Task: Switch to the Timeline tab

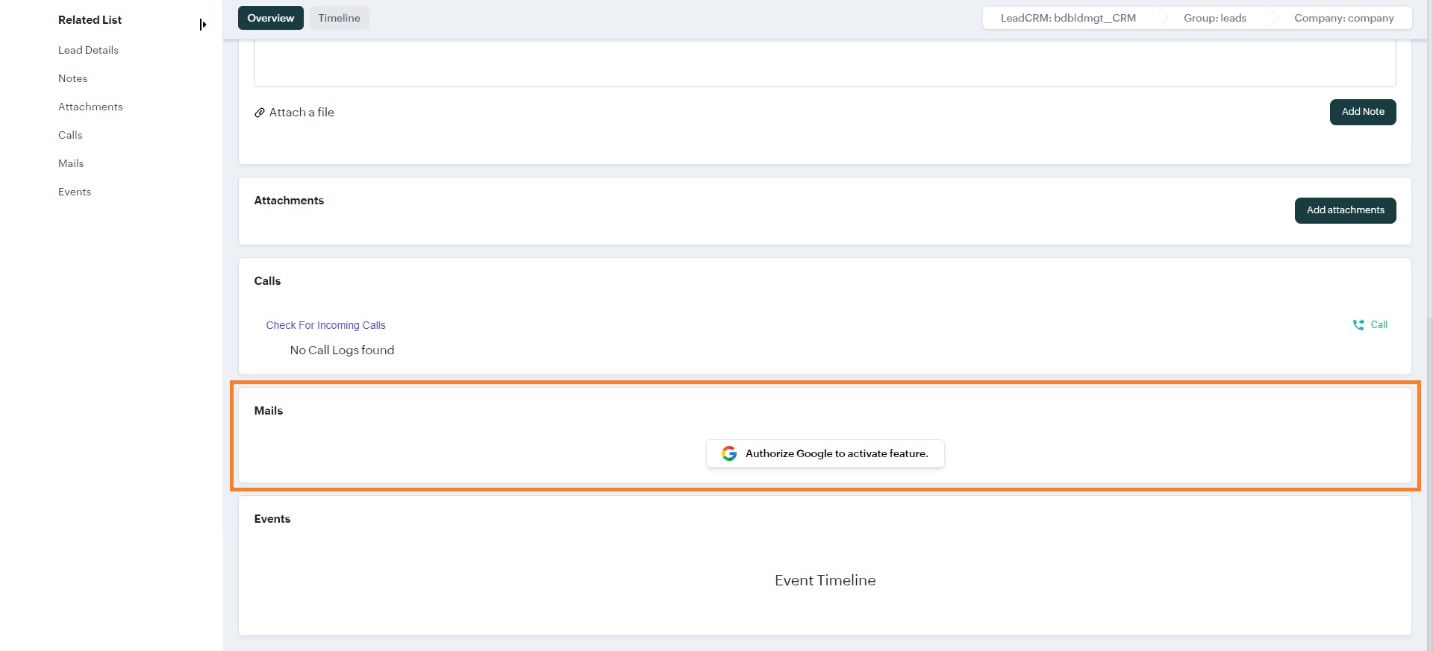Action: [x=339, y=18]
